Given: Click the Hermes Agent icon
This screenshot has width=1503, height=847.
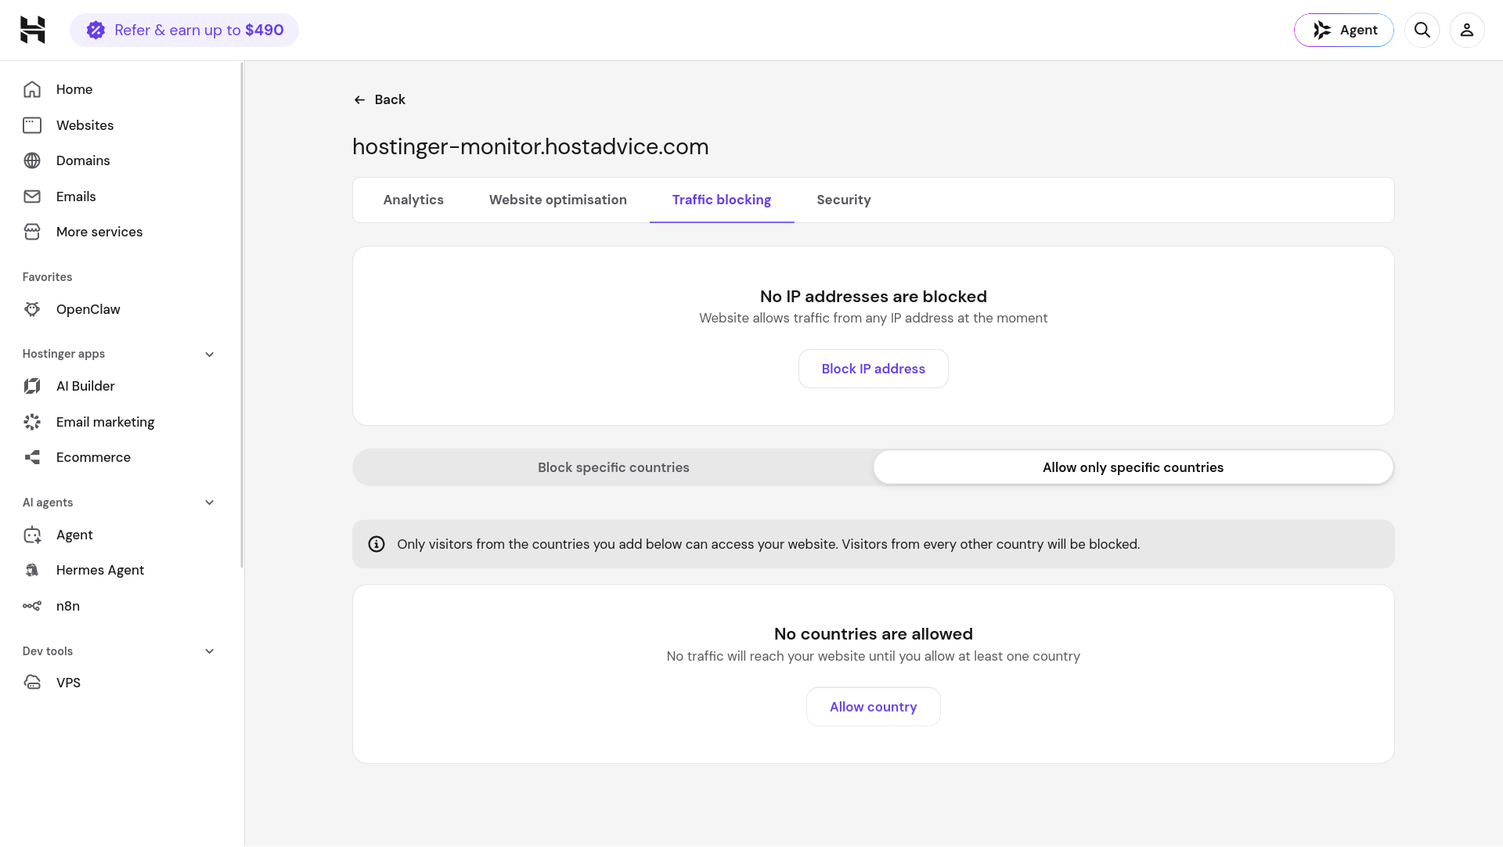Looking at the screenshot, I should point(32,570).
